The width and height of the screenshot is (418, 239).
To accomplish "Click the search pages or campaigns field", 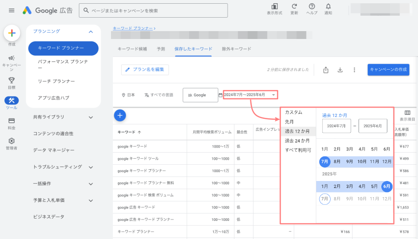I will (153, 11).
